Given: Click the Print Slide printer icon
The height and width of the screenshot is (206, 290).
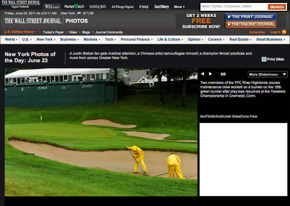Looking at the screenshot, I should (x=264, y=59).
